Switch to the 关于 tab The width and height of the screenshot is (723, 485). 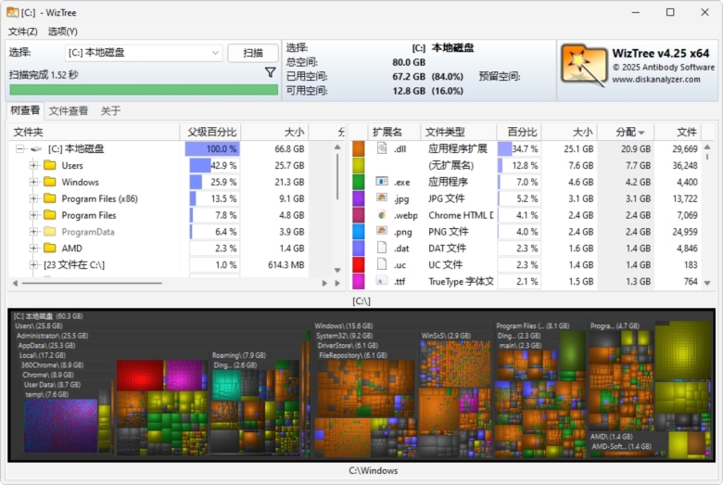pos(110,110)
